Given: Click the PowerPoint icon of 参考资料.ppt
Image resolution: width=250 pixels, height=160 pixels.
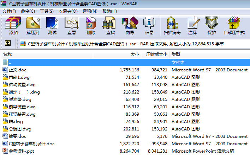Looking at the screenshot, I should pyautogui.click(x=5, y=151).
